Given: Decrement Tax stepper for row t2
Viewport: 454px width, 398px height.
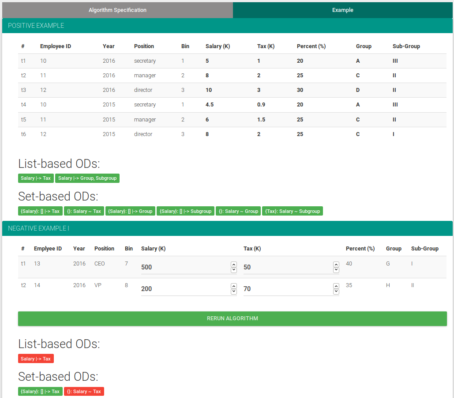Looking at the screenshot, I should coord(336,292).
